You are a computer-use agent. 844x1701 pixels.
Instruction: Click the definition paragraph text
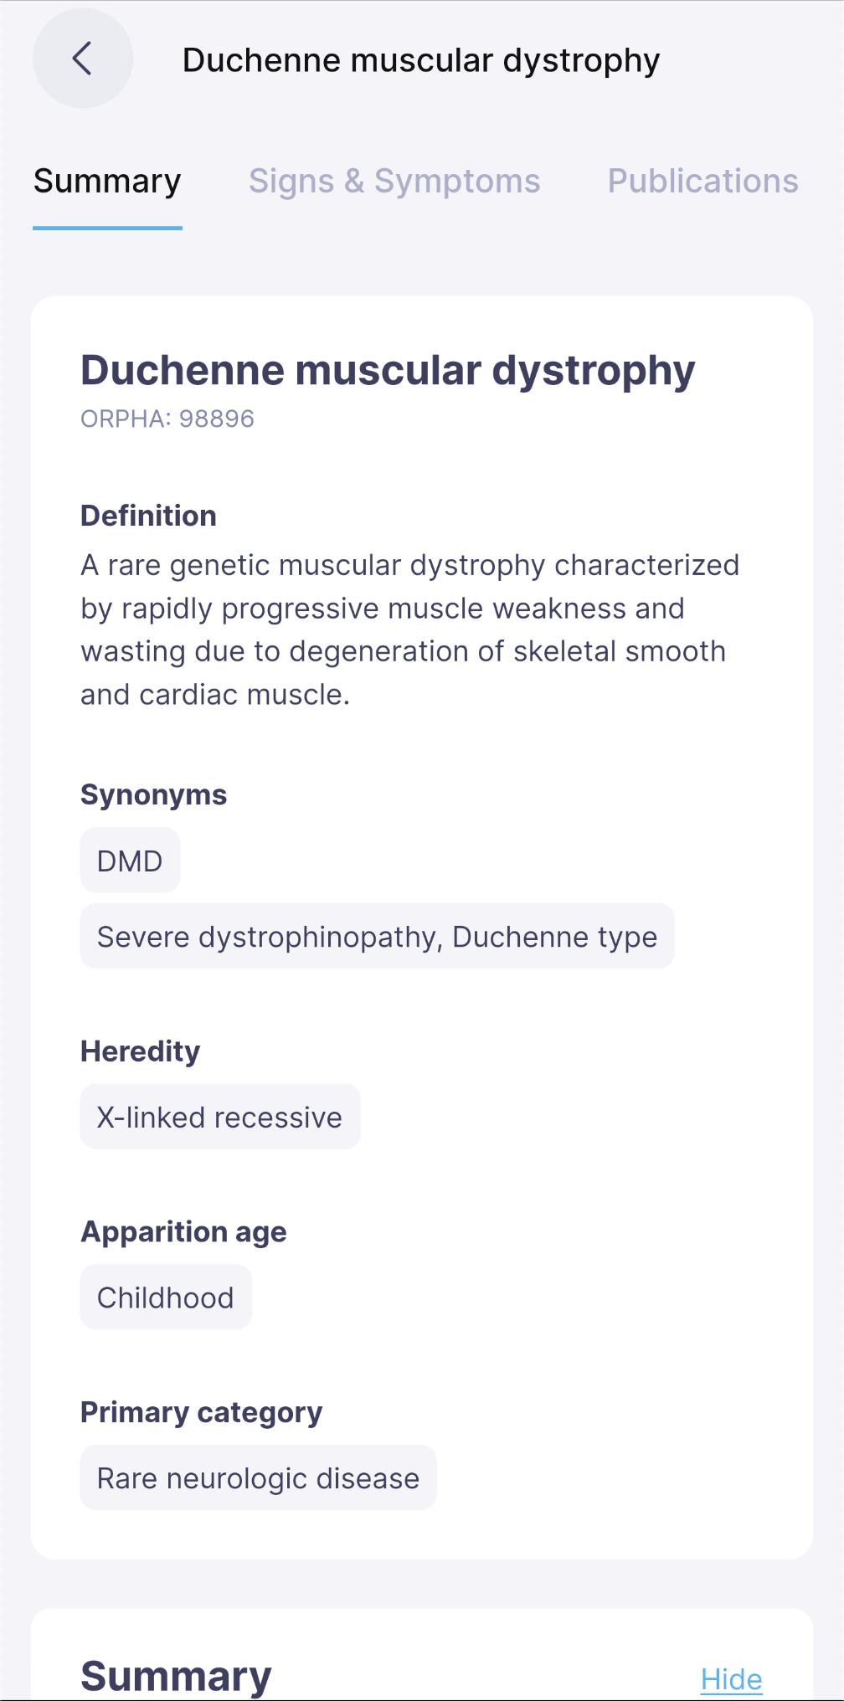click(x=409, y=630)
